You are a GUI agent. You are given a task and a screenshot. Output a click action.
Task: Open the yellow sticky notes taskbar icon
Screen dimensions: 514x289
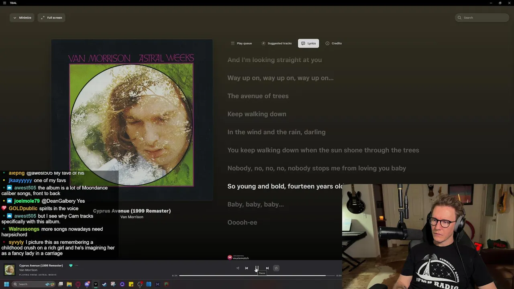click(x=131, y=284)
